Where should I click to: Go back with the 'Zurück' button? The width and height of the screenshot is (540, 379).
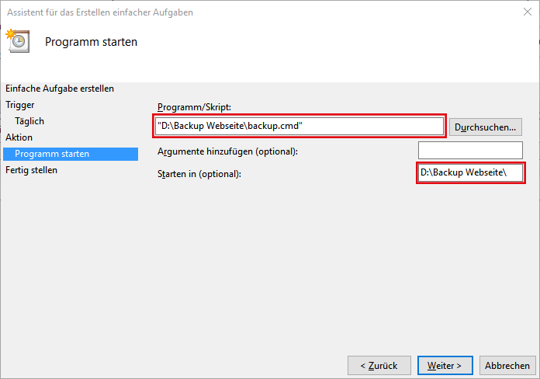click(378, 365)
